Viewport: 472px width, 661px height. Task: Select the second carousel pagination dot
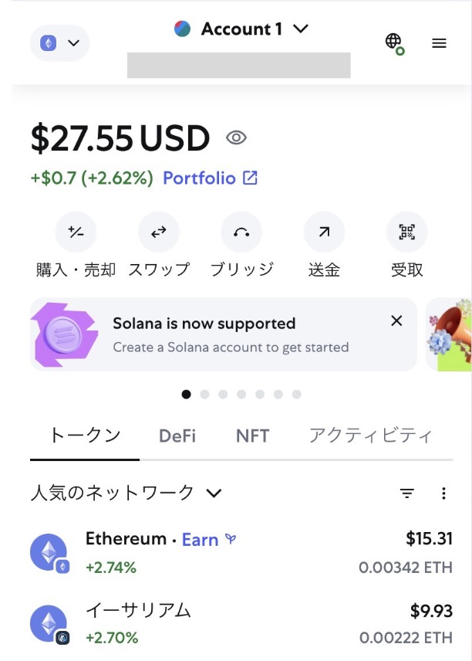point(205,395)
